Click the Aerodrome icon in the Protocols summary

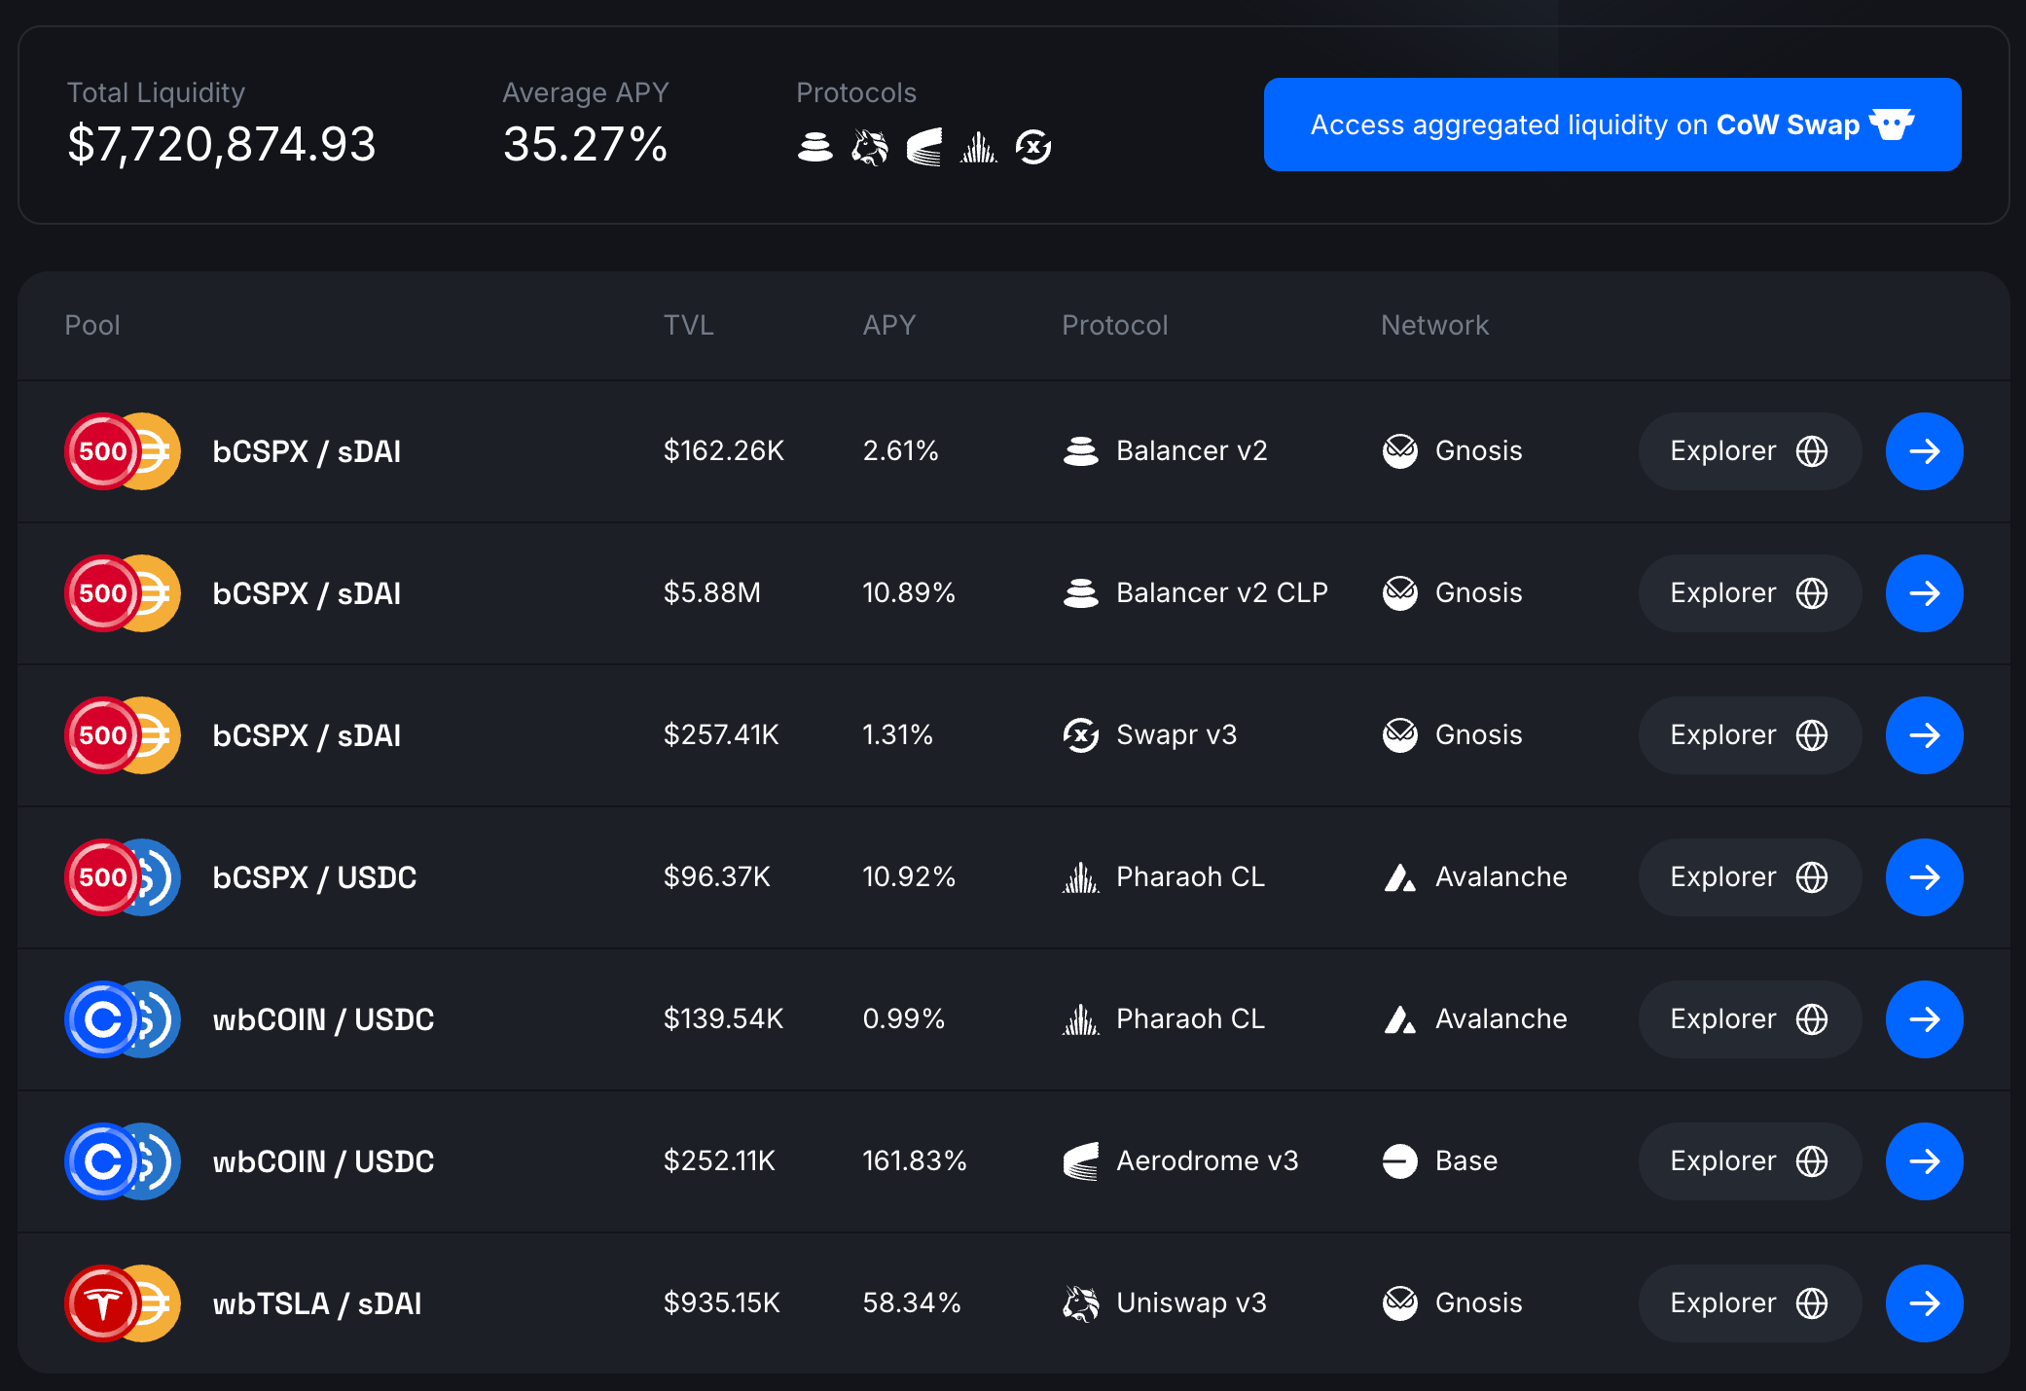[924, 147]
